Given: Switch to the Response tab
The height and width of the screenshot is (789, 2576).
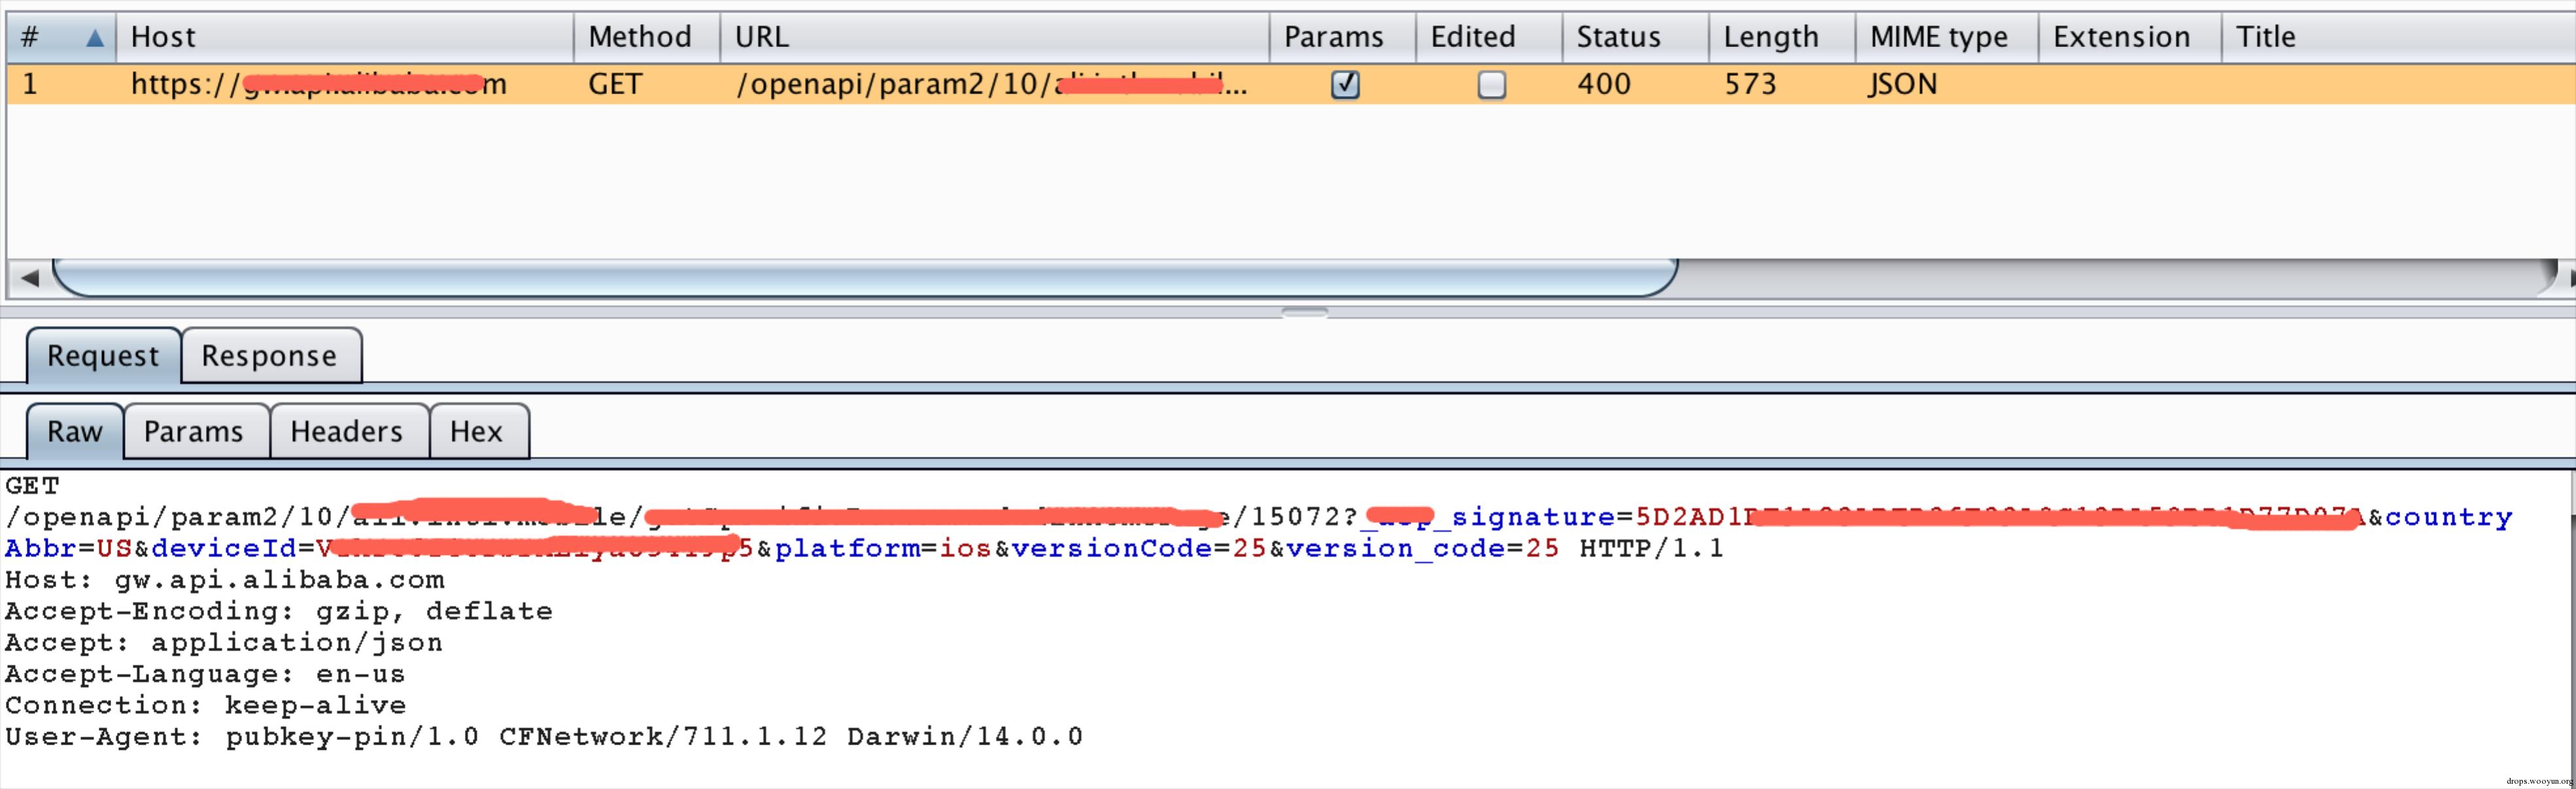Looking at the screenshot, I should coord(269,355).
